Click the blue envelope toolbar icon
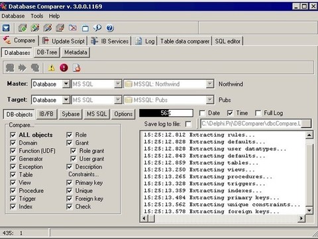The height and width of the screenshot is (239, 318). point(6,28)
